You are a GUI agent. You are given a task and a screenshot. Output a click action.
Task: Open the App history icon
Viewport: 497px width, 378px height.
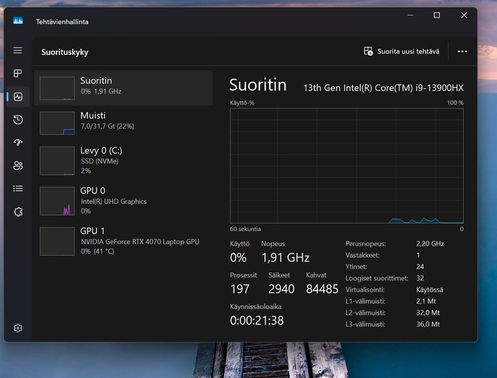coord(18,120)
